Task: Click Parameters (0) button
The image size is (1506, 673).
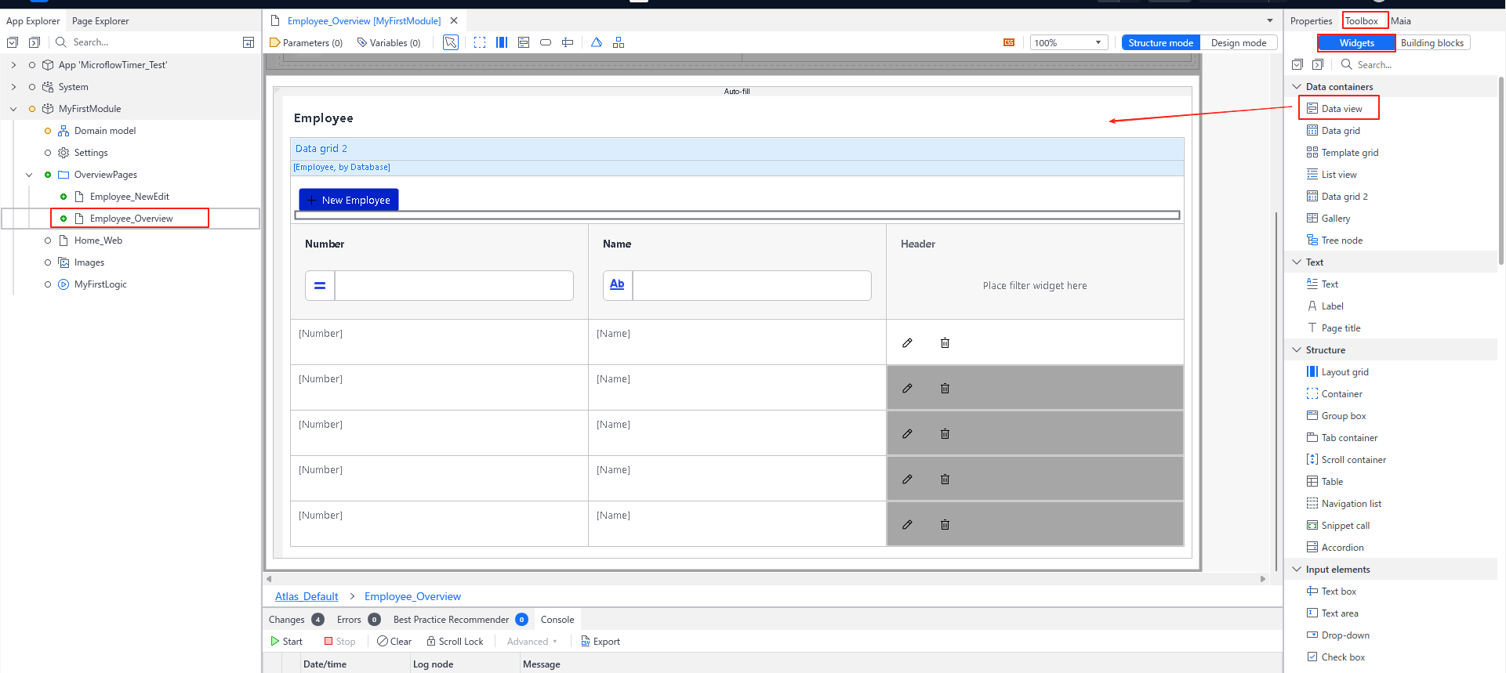Action: [307, 43]
